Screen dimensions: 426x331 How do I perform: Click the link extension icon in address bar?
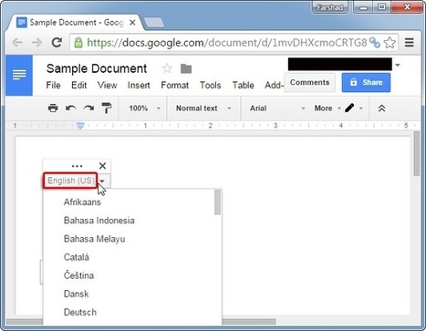tap(375, 43)
